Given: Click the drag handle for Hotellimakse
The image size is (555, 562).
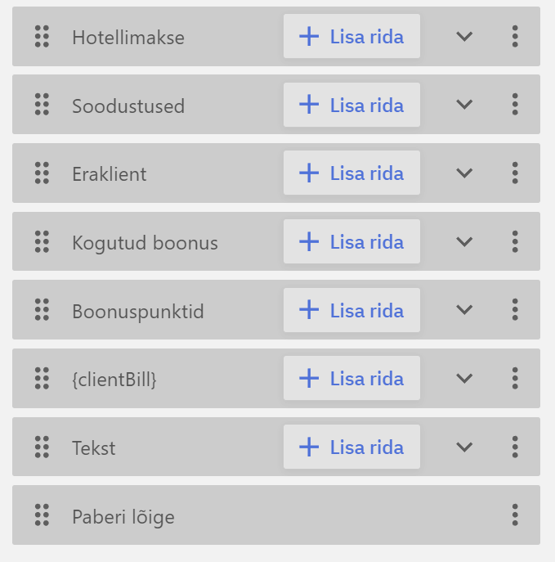Looking at the screenshot, I should coord(42,37).
